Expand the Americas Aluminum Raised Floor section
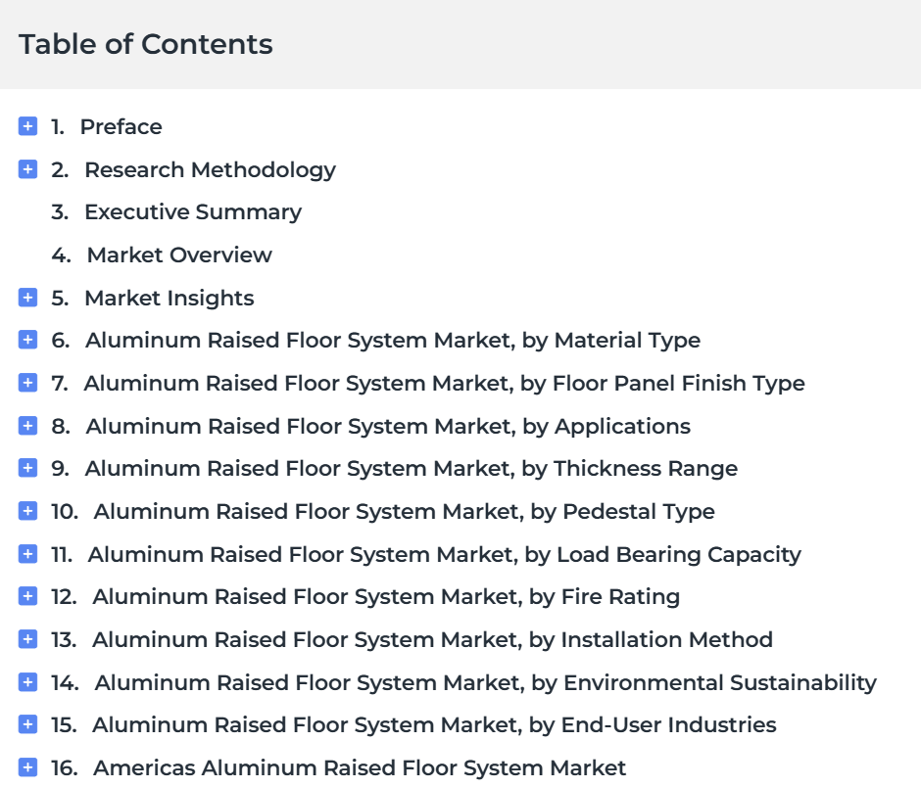 tap(27, 767)
